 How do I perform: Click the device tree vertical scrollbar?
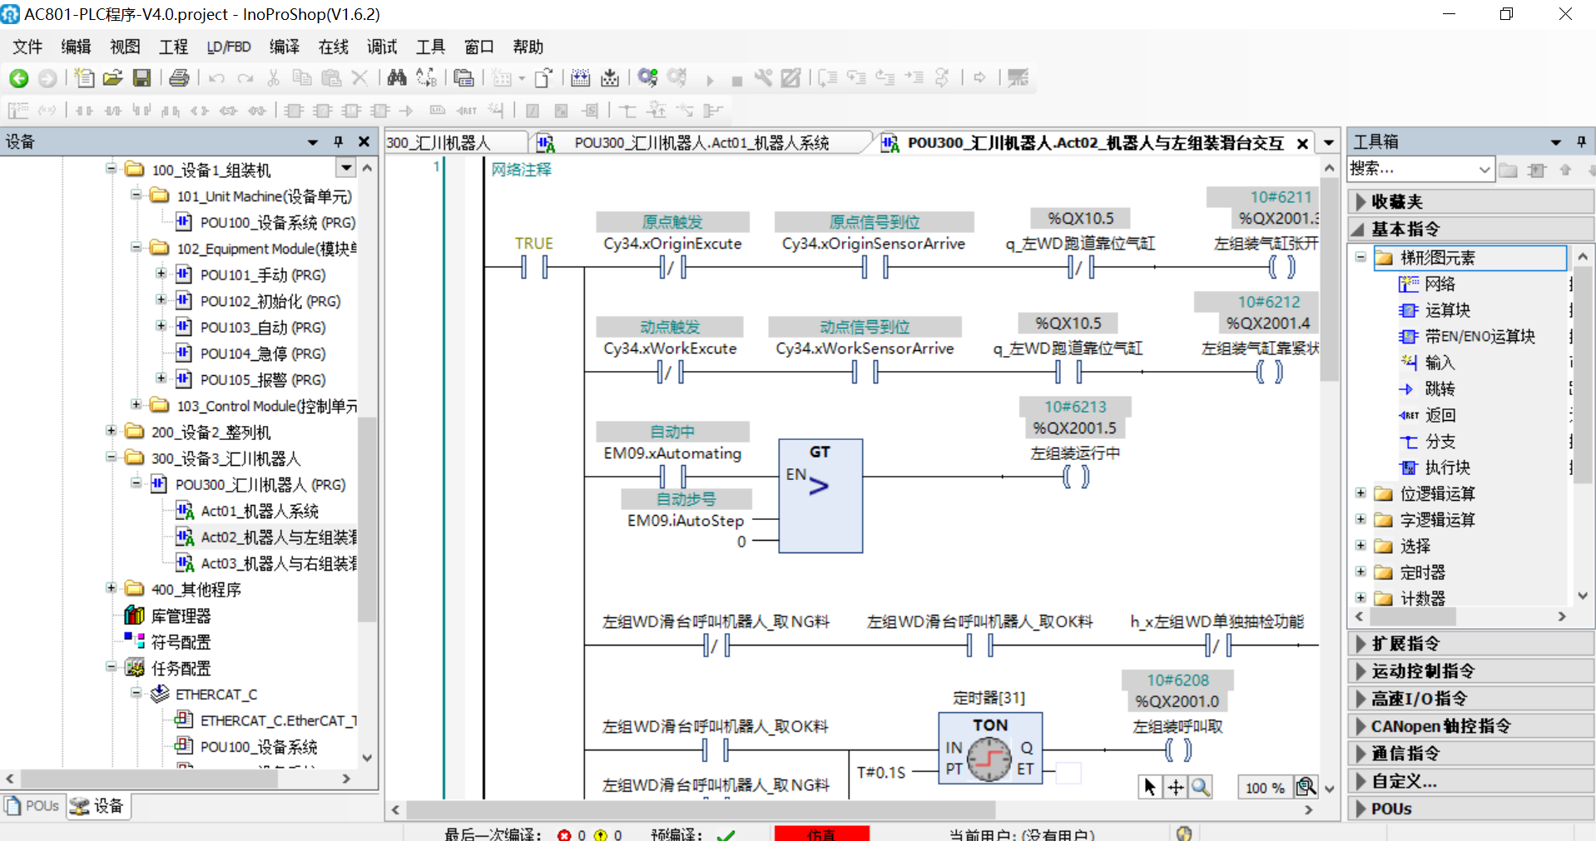pos(367,520)
